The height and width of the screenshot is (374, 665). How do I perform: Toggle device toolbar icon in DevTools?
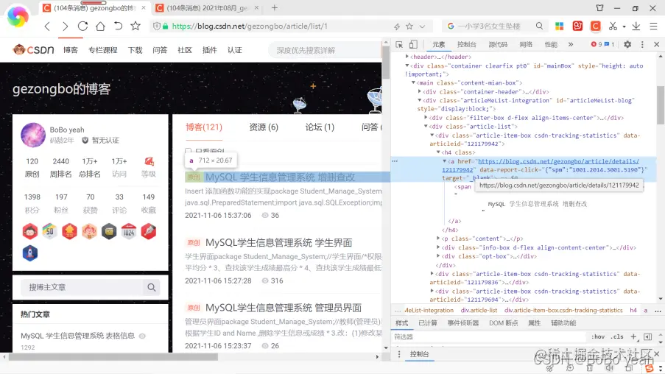413,44
